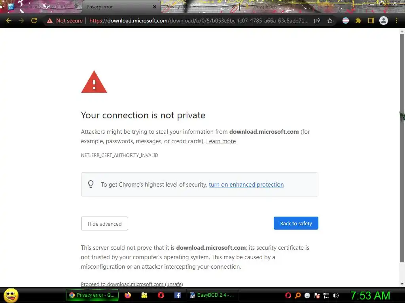Switch to EasyBCD 2.4 taskbar window
405x303 pixels.
click(x=212, y=295)
